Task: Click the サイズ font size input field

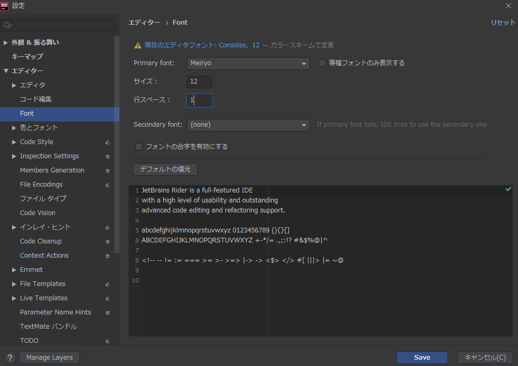Action: click(x=199, y=82)
